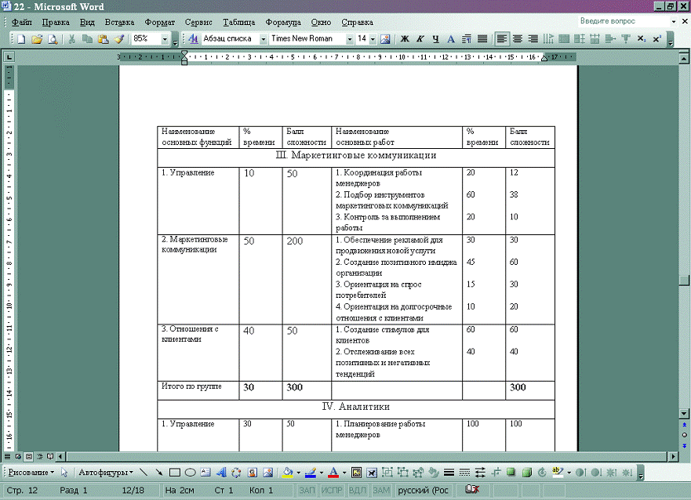691x500 pixels.
Task: Click in the Введите вопрос help box
Action: [x=616, y=21]
